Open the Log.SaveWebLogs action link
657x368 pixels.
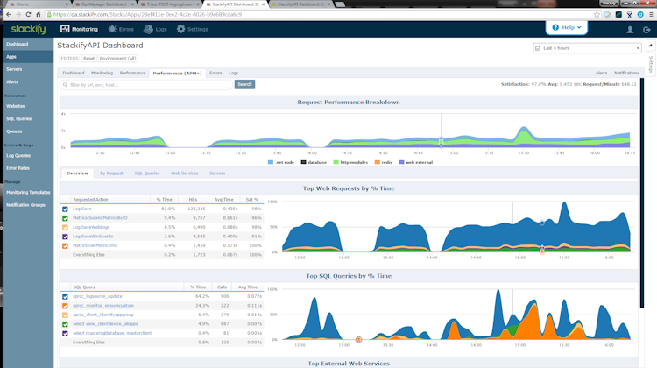click(x=91, y=227)
